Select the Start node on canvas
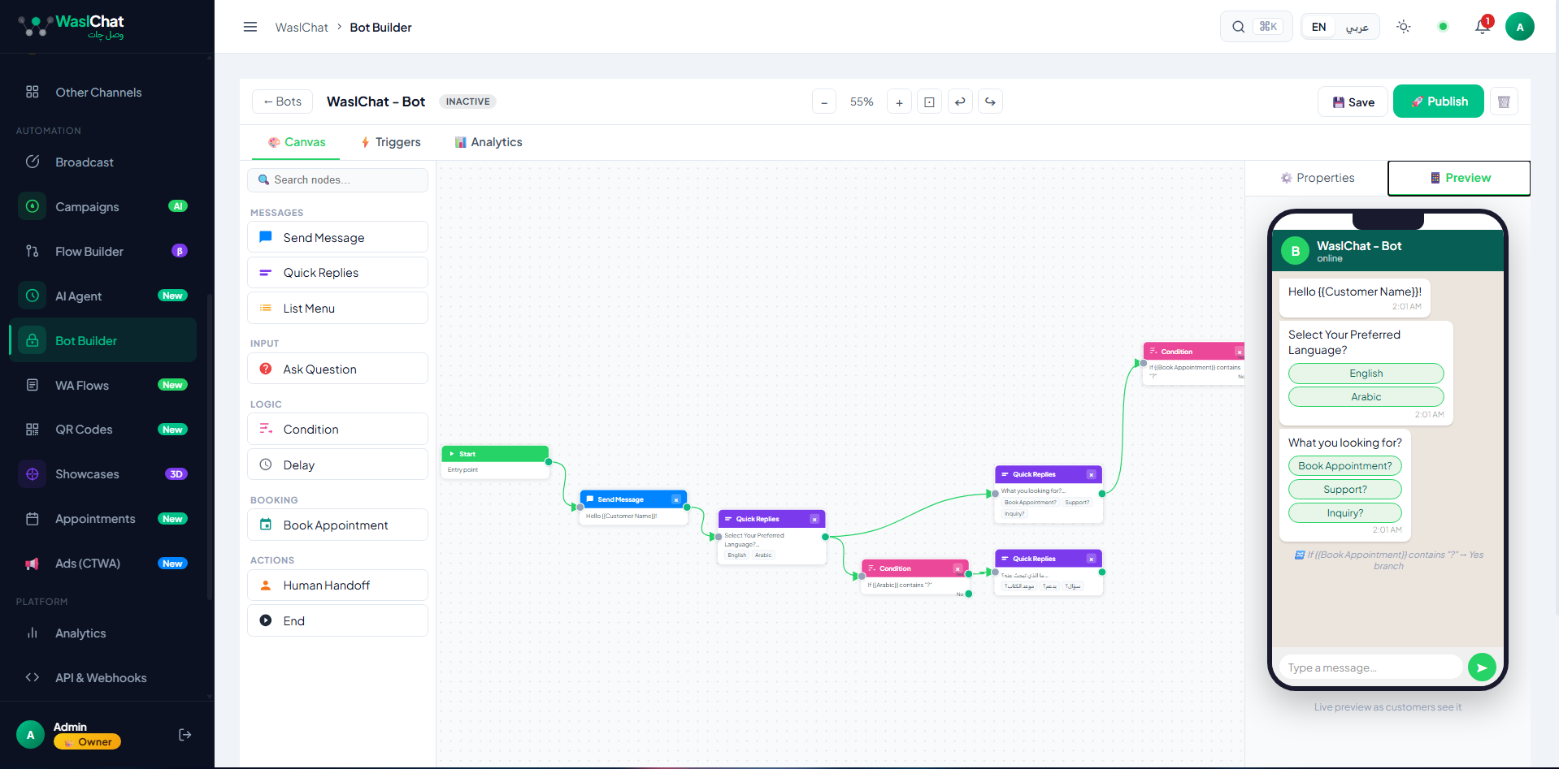 coord(495,461)
